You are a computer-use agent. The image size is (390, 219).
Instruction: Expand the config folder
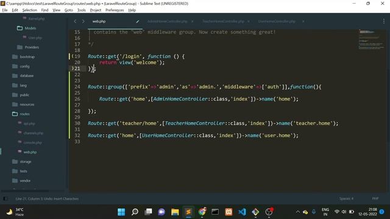(21, 66)
